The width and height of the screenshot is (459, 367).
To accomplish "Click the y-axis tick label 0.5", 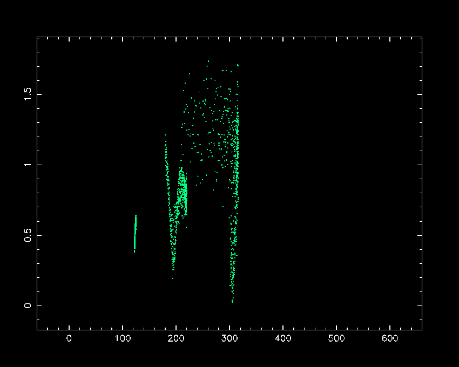I will (x=28, y=235).
